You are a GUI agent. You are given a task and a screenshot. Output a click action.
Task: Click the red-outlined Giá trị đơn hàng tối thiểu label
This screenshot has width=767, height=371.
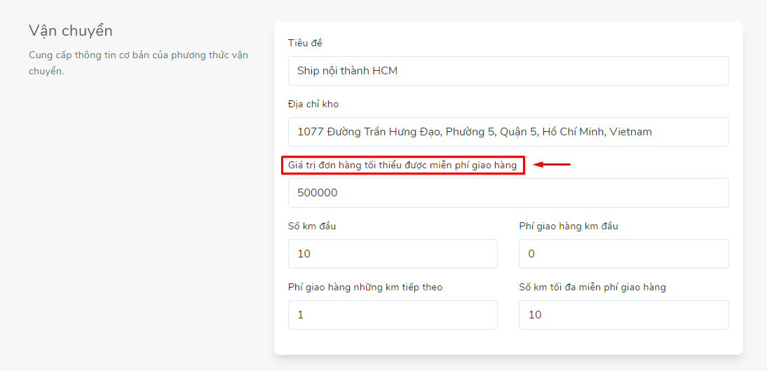coord(402,166)
